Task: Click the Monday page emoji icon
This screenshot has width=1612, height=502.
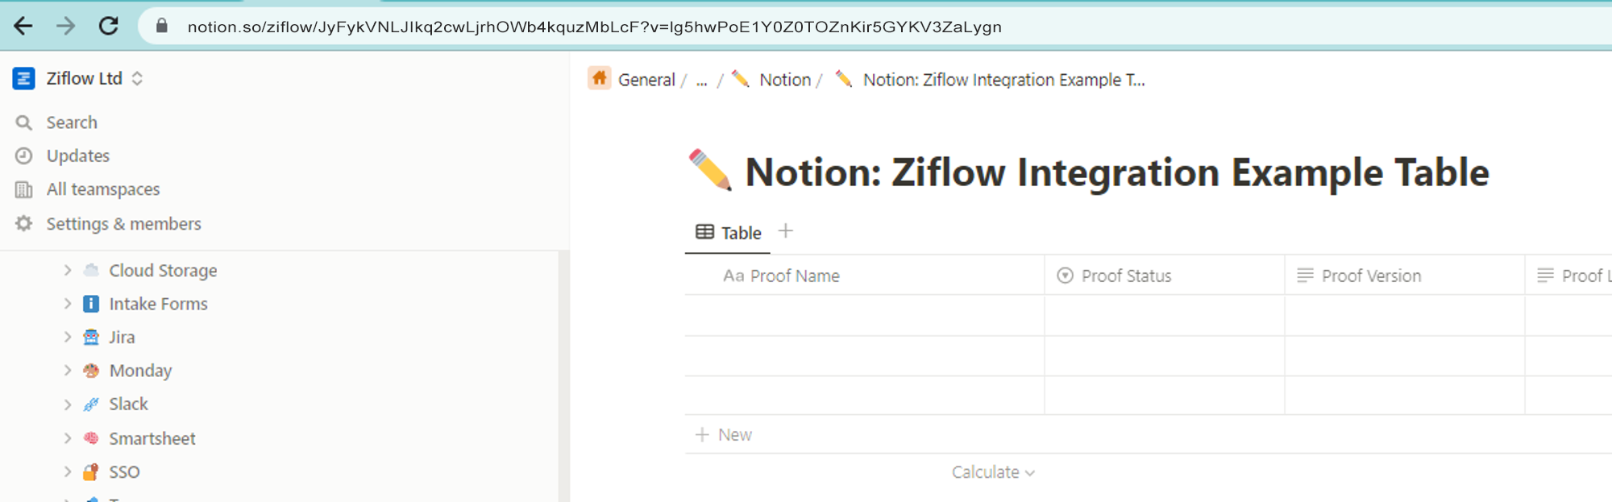Action: tap(91, 371)
